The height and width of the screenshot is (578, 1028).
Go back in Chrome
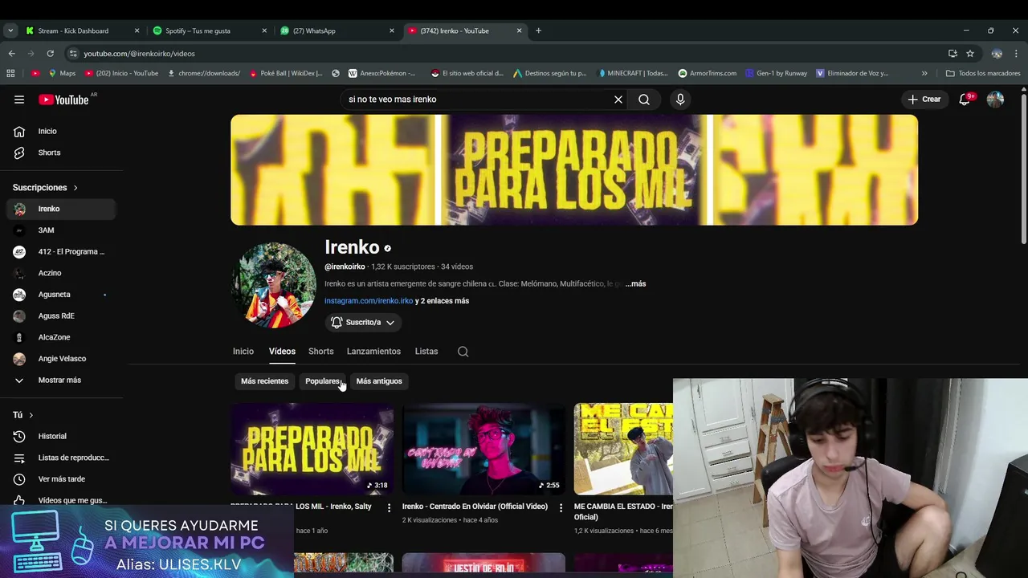pos(11,53)
